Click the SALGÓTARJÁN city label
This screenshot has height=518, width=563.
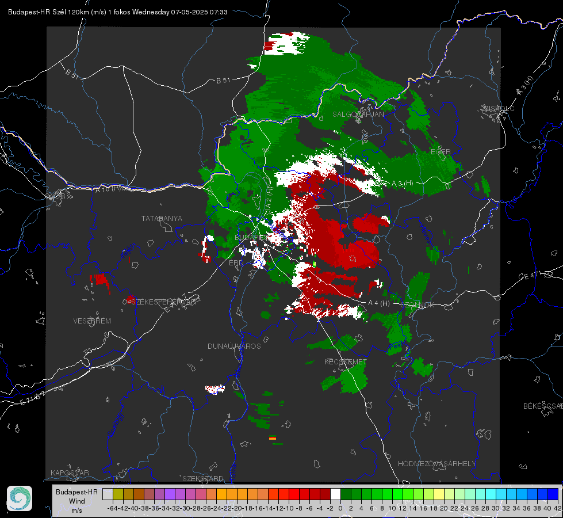click(358, 115)
